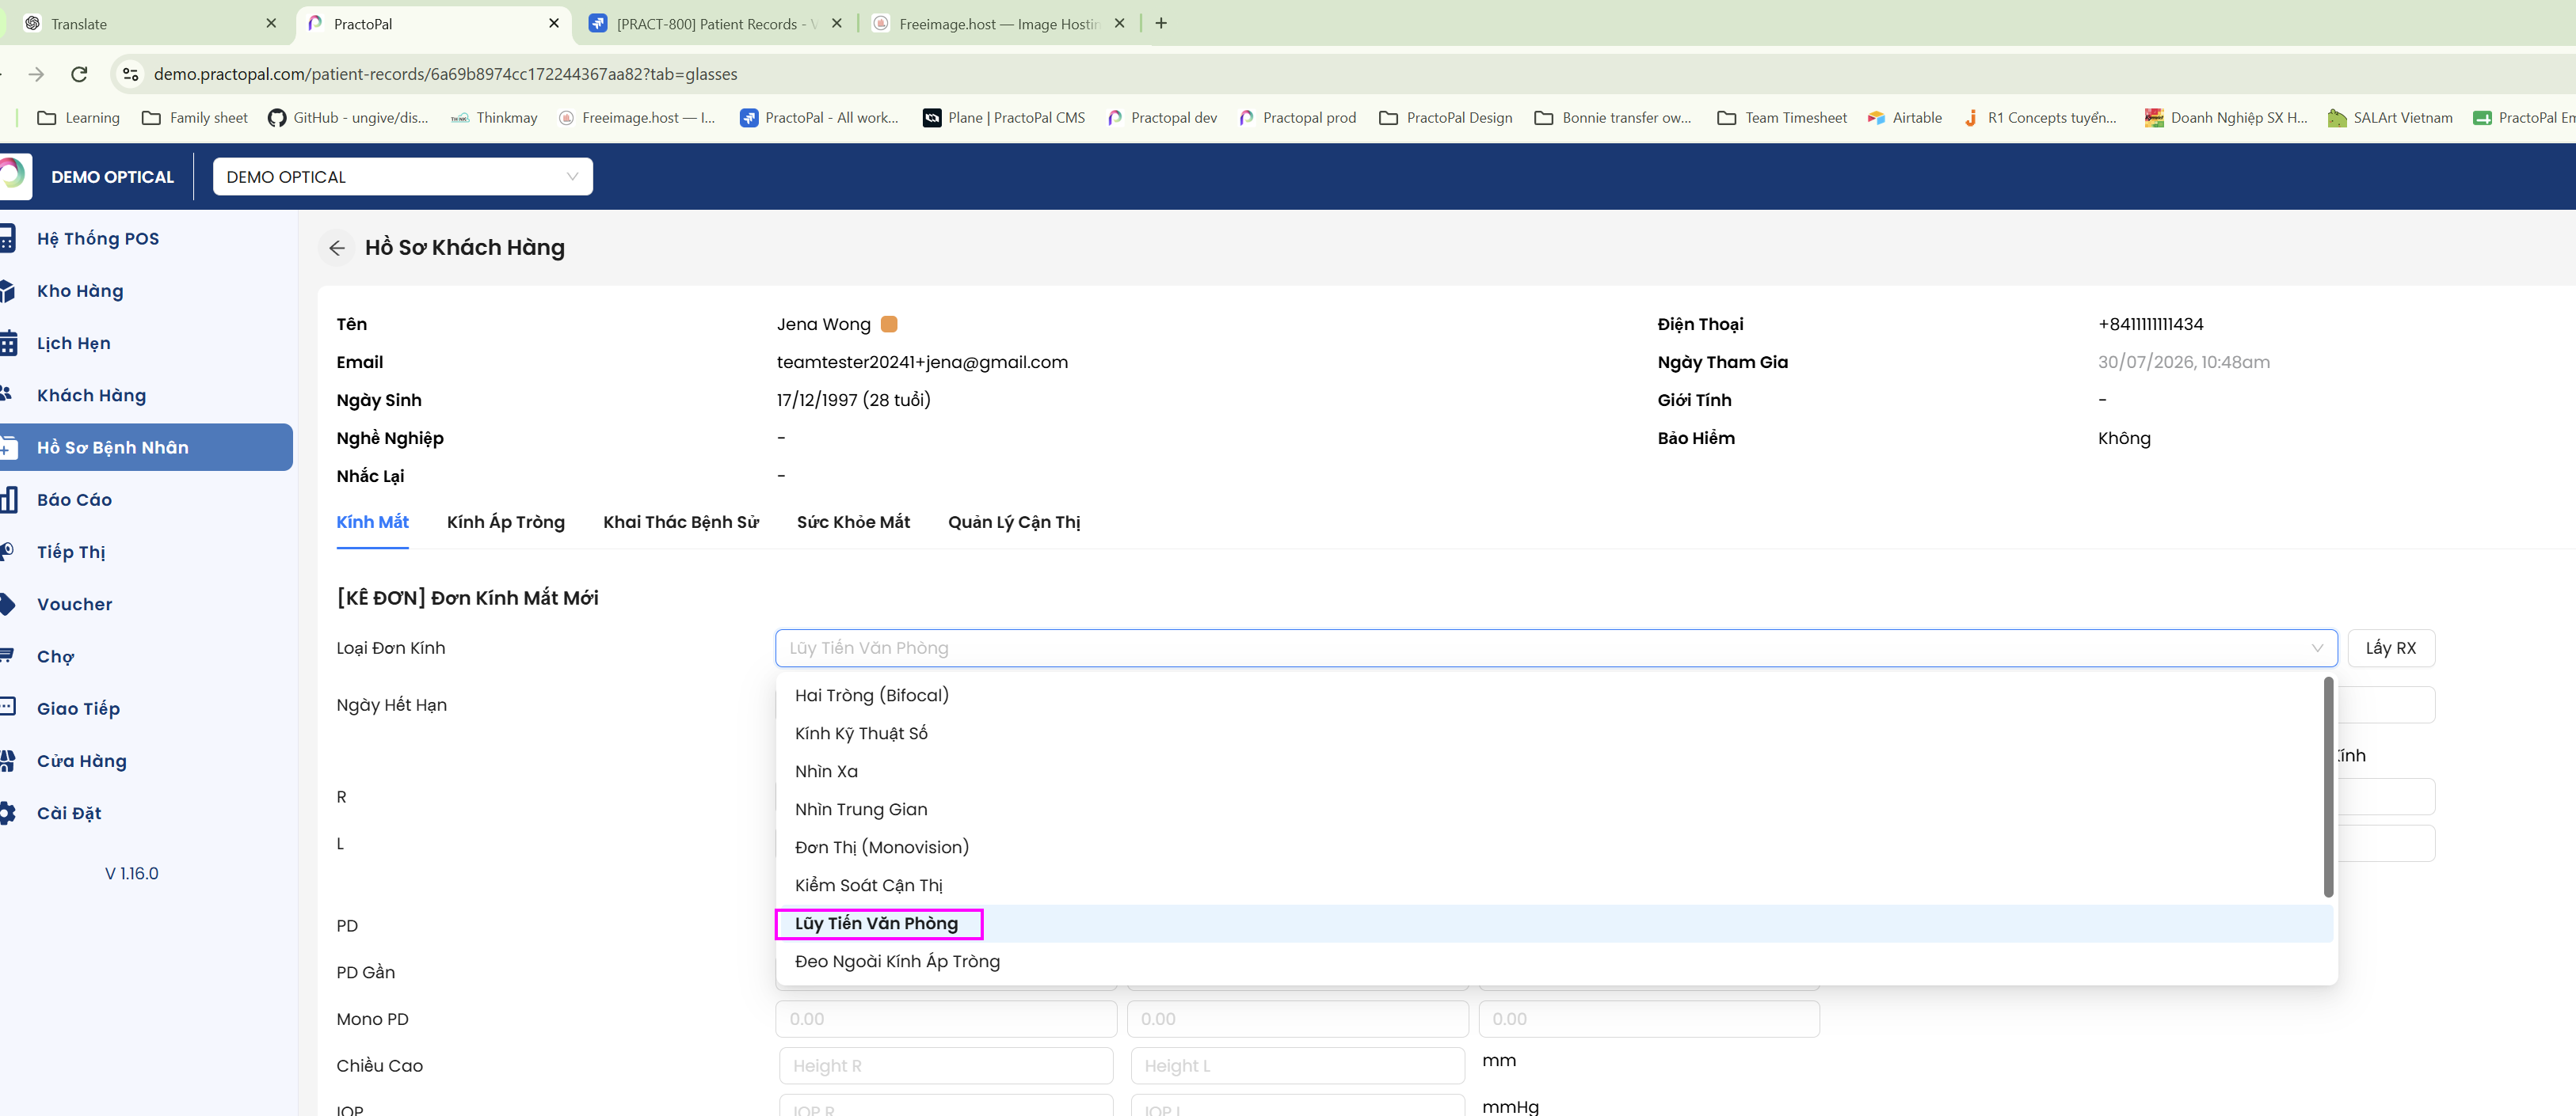Viewport: 2576px width, 1116px height.
Task: Click the dropdown list scrollbar
Action: point(2328,786)
